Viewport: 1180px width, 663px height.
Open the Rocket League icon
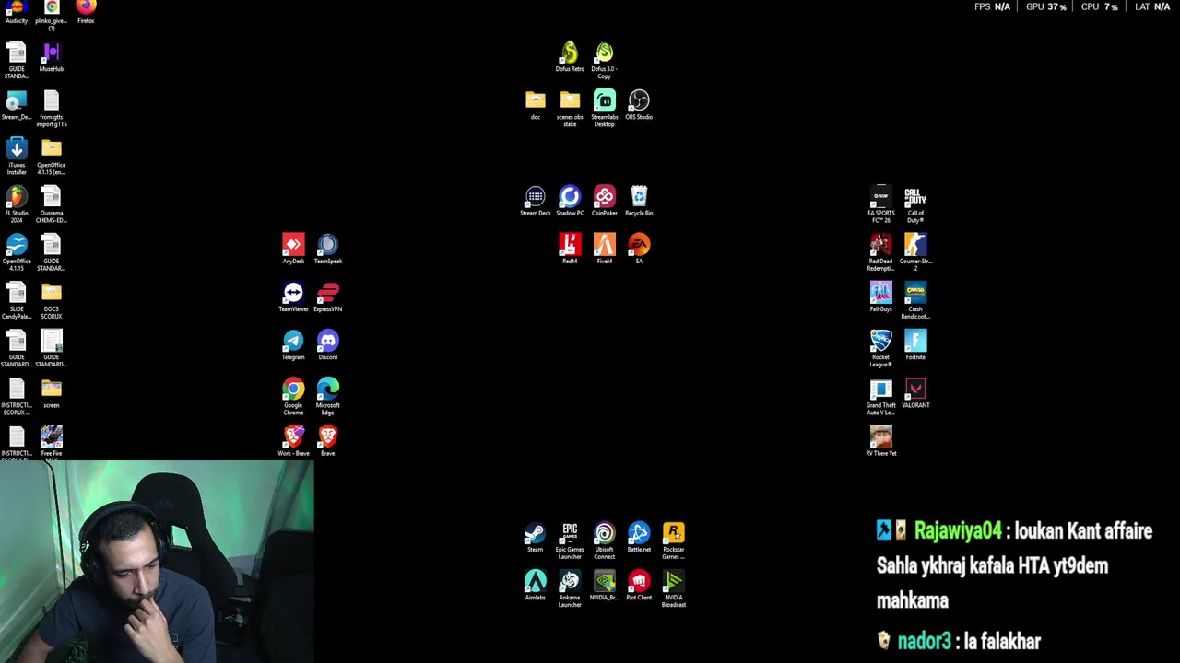pyautogui.click(x=881, y=349)
